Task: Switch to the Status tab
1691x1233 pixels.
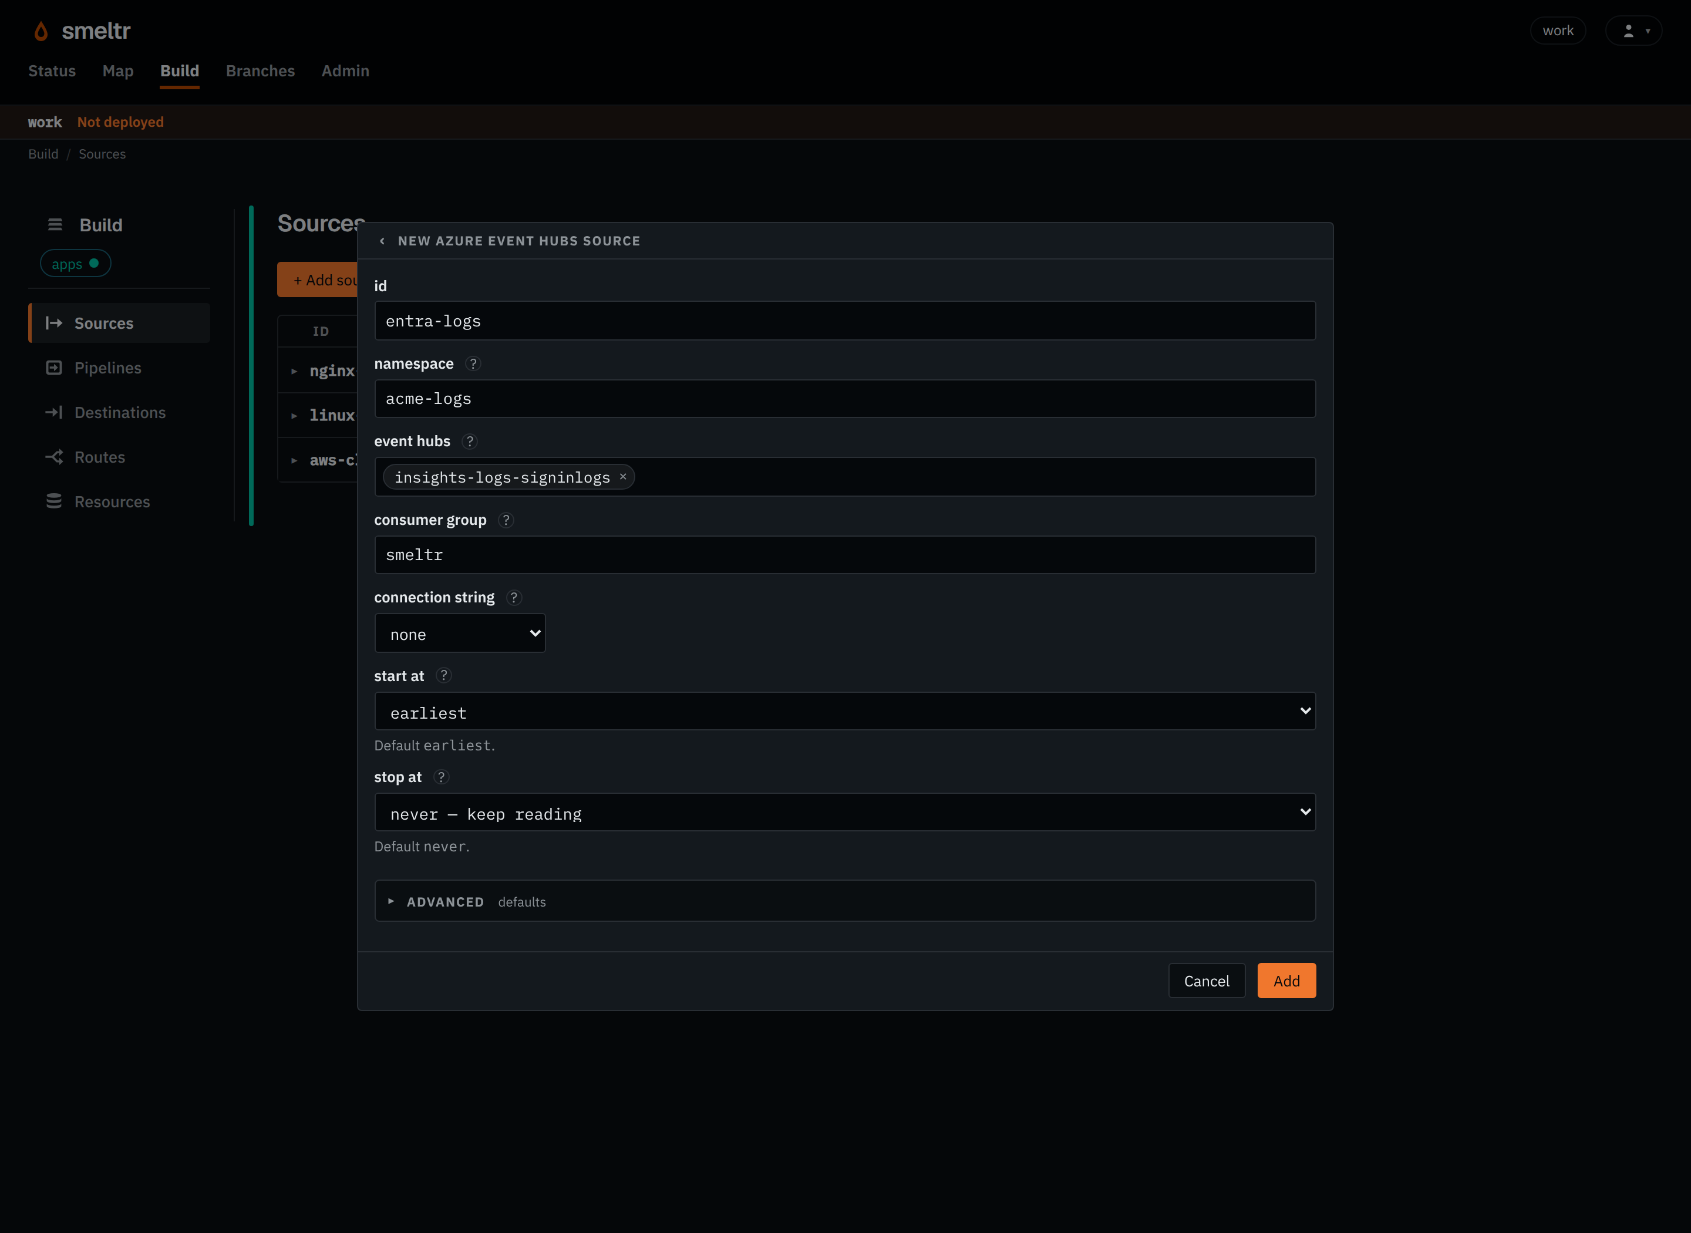Action: 52,71
